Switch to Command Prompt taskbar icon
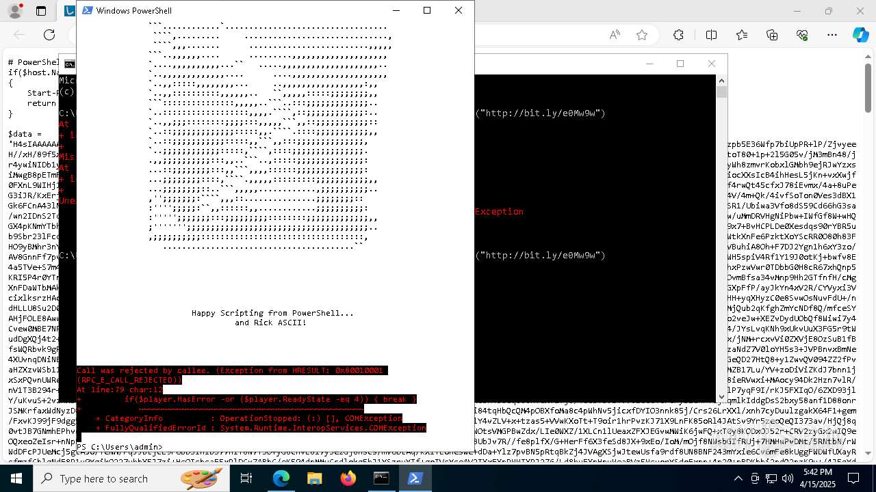The width and height of the screenshot is (876, 492). (381, 478)
